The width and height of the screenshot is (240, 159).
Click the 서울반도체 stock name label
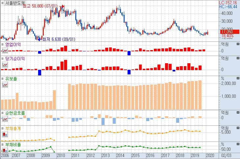click(15, 3)
